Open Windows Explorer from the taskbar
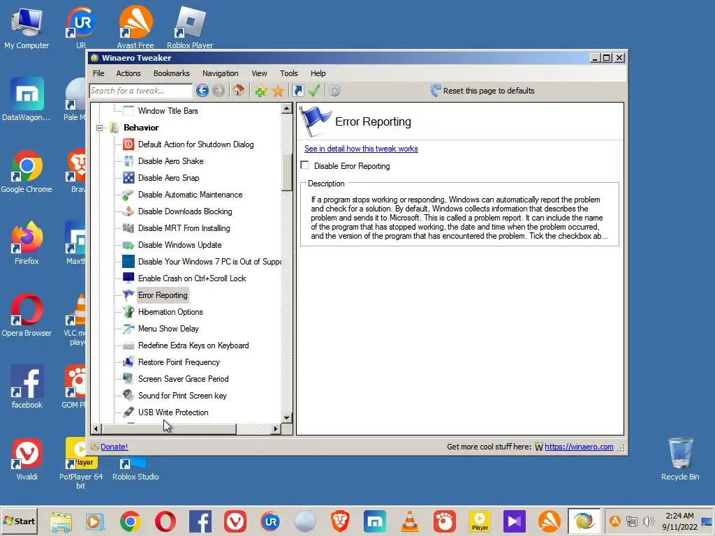This screenshot has width=715, height=536. click(x=61, y=521)
